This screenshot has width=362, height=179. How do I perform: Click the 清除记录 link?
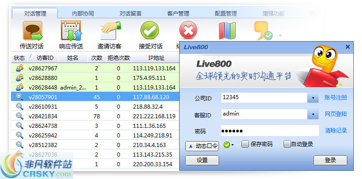coord(336,131)
